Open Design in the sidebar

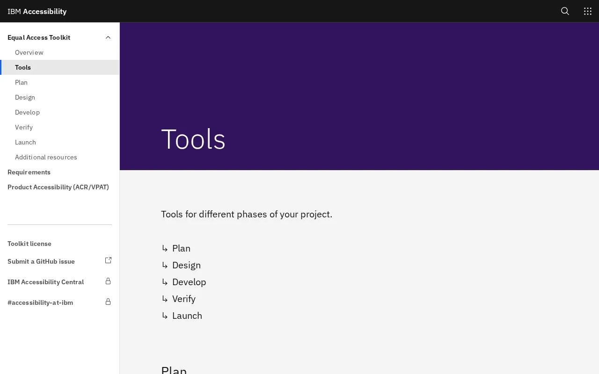pyautogui.click(x=60, y=97)
